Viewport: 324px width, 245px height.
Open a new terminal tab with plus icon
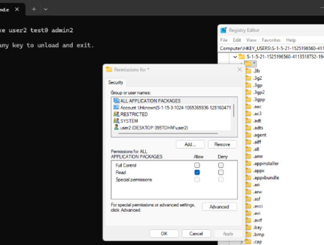coord(34,9)
